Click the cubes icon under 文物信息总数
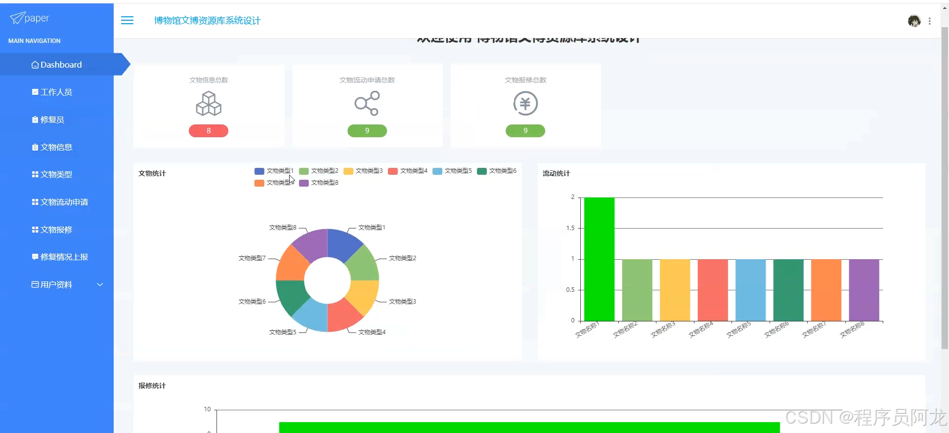 tap(209, 104)
